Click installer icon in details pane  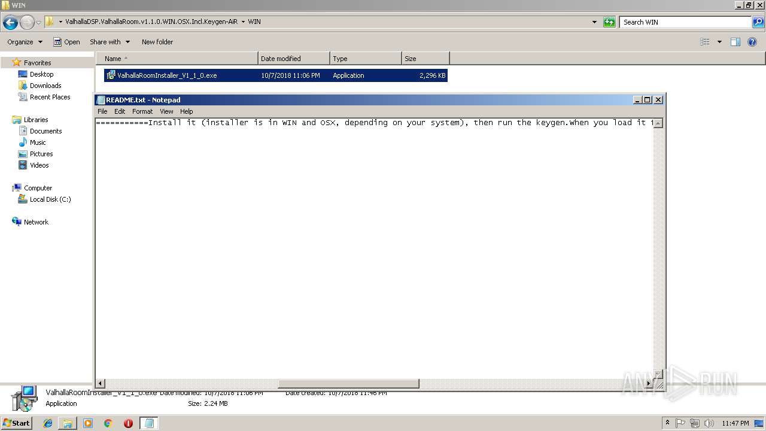[24, 399]
